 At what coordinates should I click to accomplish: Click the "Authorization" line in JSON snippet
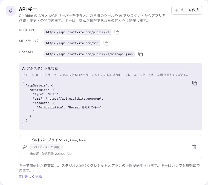[69, 107]
